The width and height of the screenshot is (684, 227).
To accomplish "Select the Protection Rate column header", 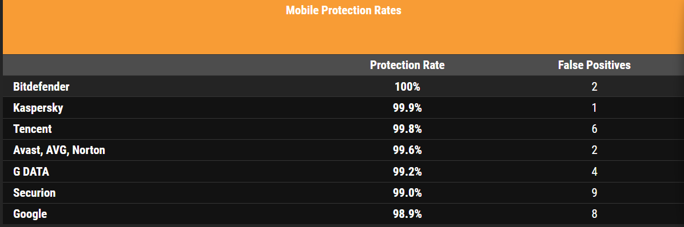I will pos(407,65).
